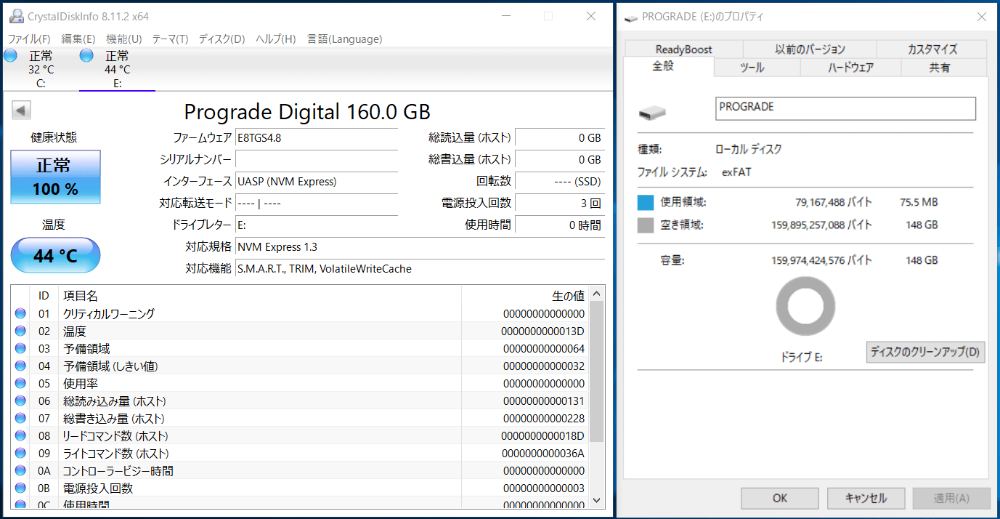Switch to the カスタマイズ tab

(x=932, y=49)
